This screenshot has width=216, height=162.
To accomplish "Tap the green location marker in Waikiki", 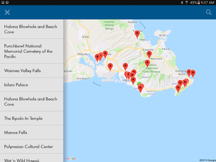I will point(139,84).
